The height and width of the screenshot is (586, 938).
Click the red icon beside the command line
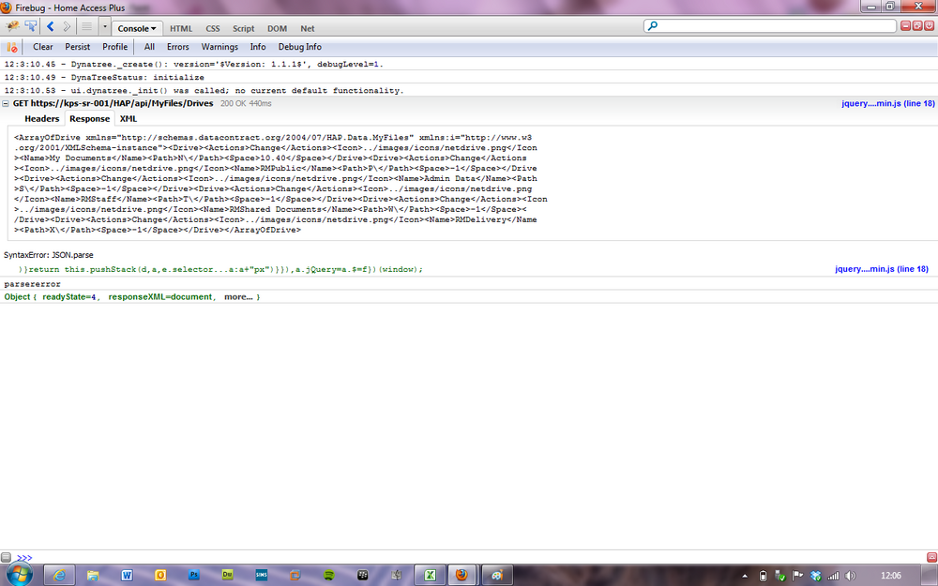pyautogui.click(x=931, y=557)
